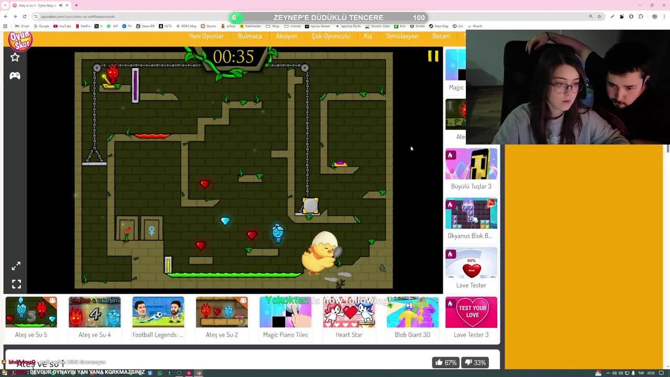Viewport: 670px width, 377px height.
Task: Mute the tab via its speaker icon
Action: [x=60, y=5]
